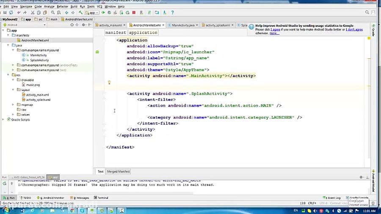Open the Event Log
381x214 pixels.
[x=331, y=198]
